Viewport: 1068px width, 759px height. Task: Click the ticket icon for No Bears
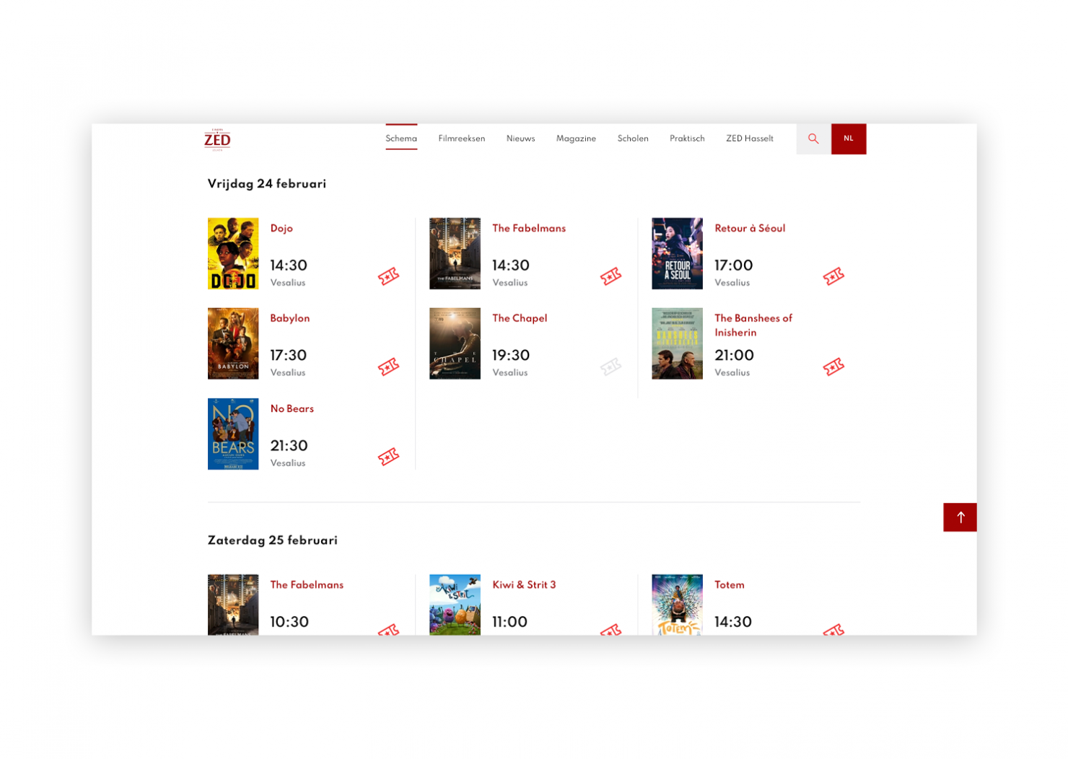pos(388,457)
